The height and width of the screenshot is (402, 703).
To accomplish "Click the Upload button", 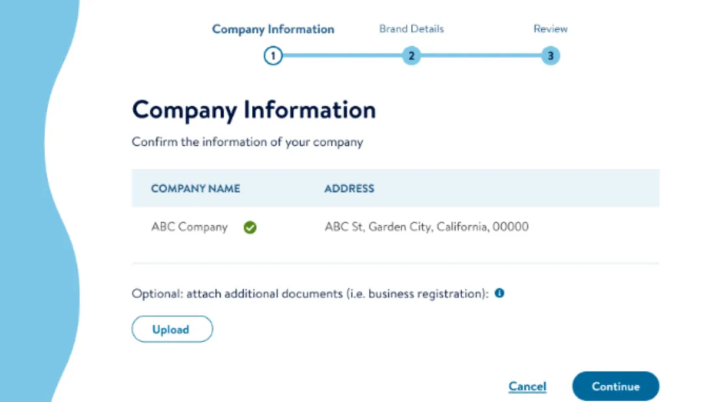I will (172, 329).
